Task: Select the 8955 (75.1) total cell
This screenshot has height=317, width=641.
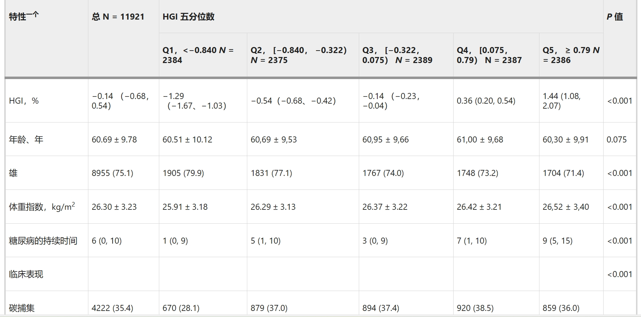Action: tap(112, 173)
